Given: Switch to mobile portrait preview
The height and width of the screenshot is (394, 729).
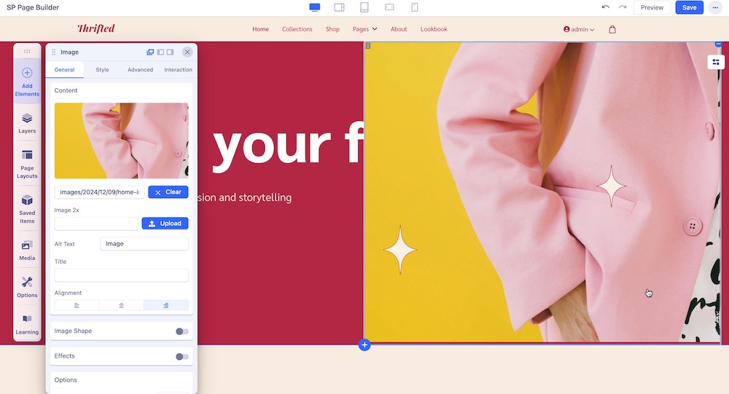Looking at the screenshot, I should point(414,7).
